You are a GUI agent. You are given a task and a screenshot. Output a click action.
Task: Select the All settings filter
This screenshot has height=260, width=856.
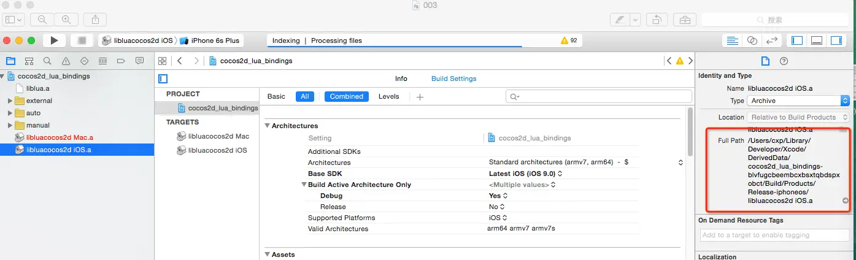click(x=305, y=96)
